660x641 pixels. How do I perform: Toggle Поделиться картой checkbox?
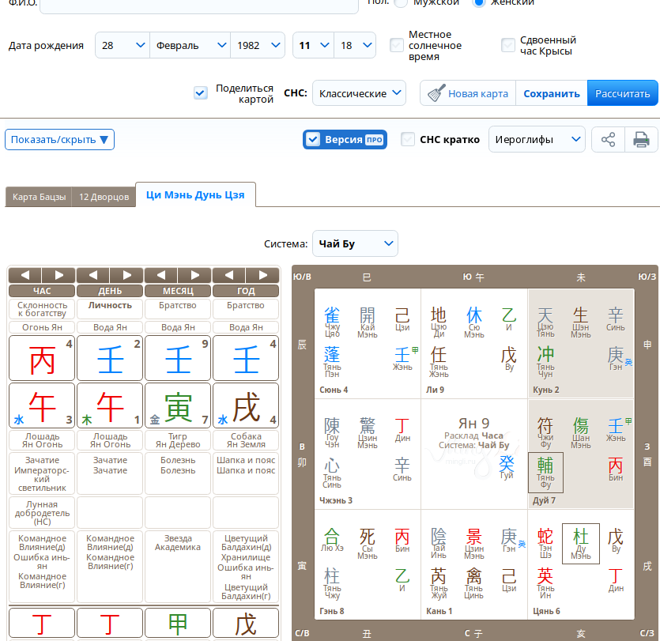pos(200,92)
